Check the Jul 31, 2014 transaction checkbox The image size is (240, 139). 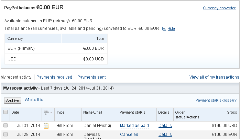pos(6,126)
